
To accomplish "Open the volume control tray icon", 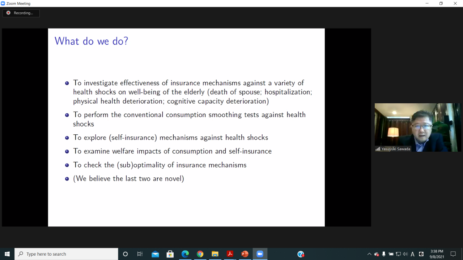I will (405, 254).
